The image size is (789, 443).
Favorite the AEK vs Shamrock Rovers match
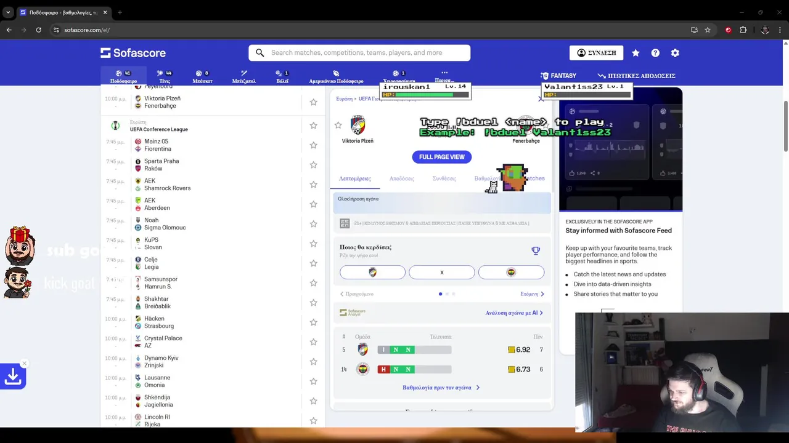(313, 185)
